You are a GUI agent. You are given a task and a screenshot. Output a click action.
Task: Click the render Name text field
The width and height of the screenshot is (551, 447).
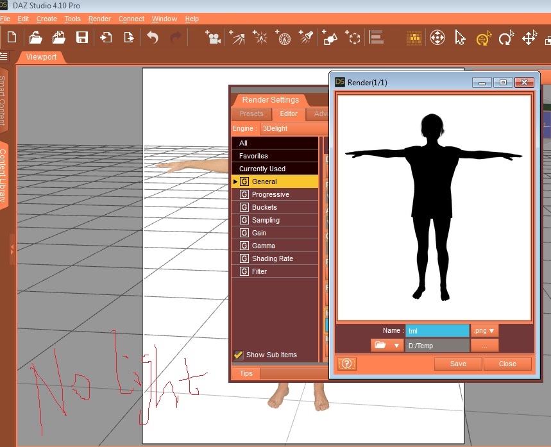tap(437, 331)
